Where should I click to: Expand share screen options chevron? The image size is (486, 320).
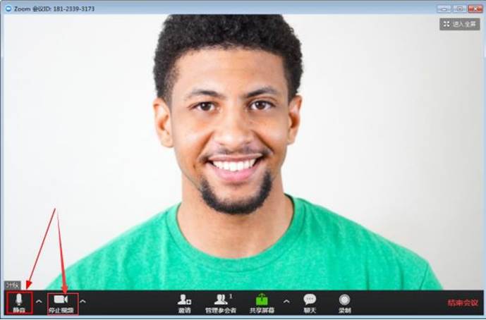[286, 301]
